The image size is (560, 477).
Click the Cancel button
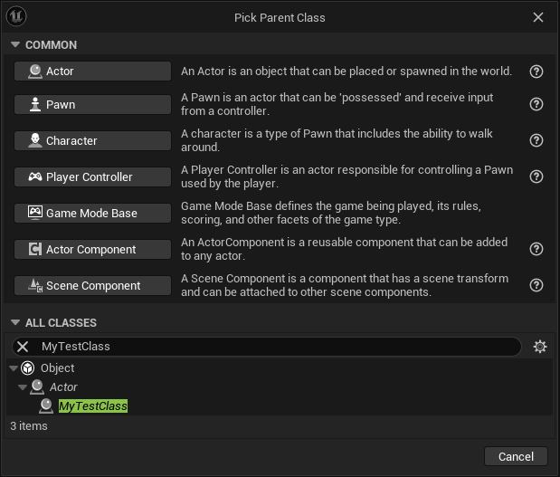click(x=516, y=456)
